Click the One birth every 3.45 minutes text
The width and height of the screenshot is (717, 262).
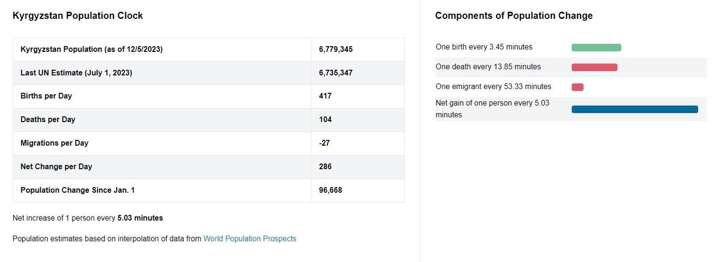coord(484,47)
